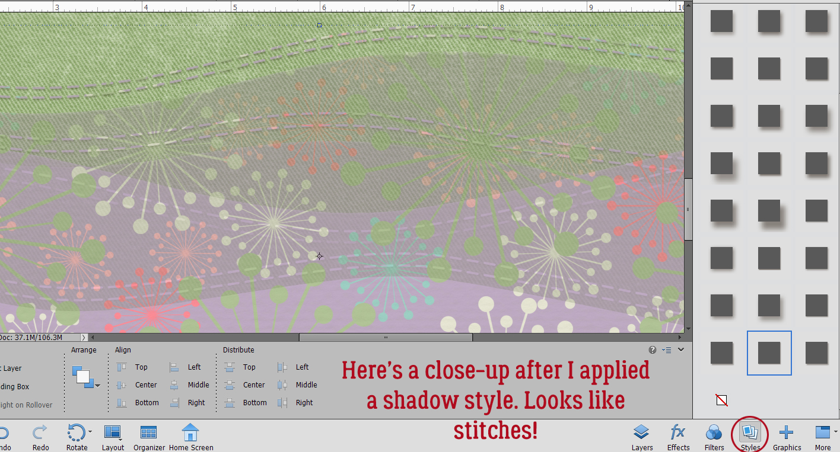
Task: Select the blue-outlined shadow style thumbnail
Action: [x=769, y=353]
